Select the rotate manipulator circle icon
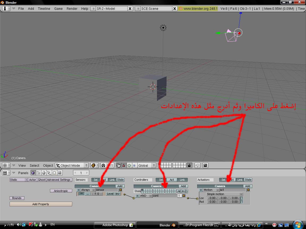The height and width of the screenshot is (229, 306). [x=129, y=165]
